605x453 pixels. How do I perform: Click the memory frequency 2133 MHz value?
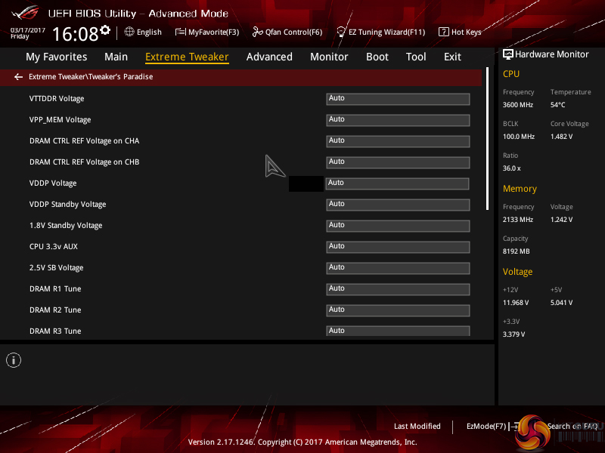(518, 220)
